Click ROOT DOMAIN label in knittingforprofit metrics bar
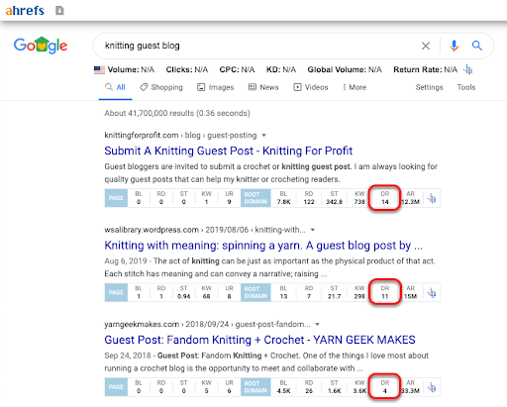Viewport: 507px width, 407px height. click(x=255, y=198)
